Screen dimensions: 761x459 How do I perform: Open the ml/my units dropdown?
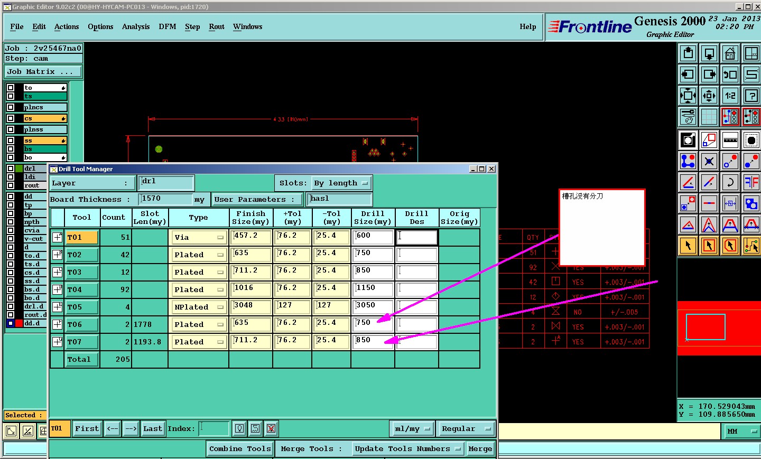(x=412, y=428)
